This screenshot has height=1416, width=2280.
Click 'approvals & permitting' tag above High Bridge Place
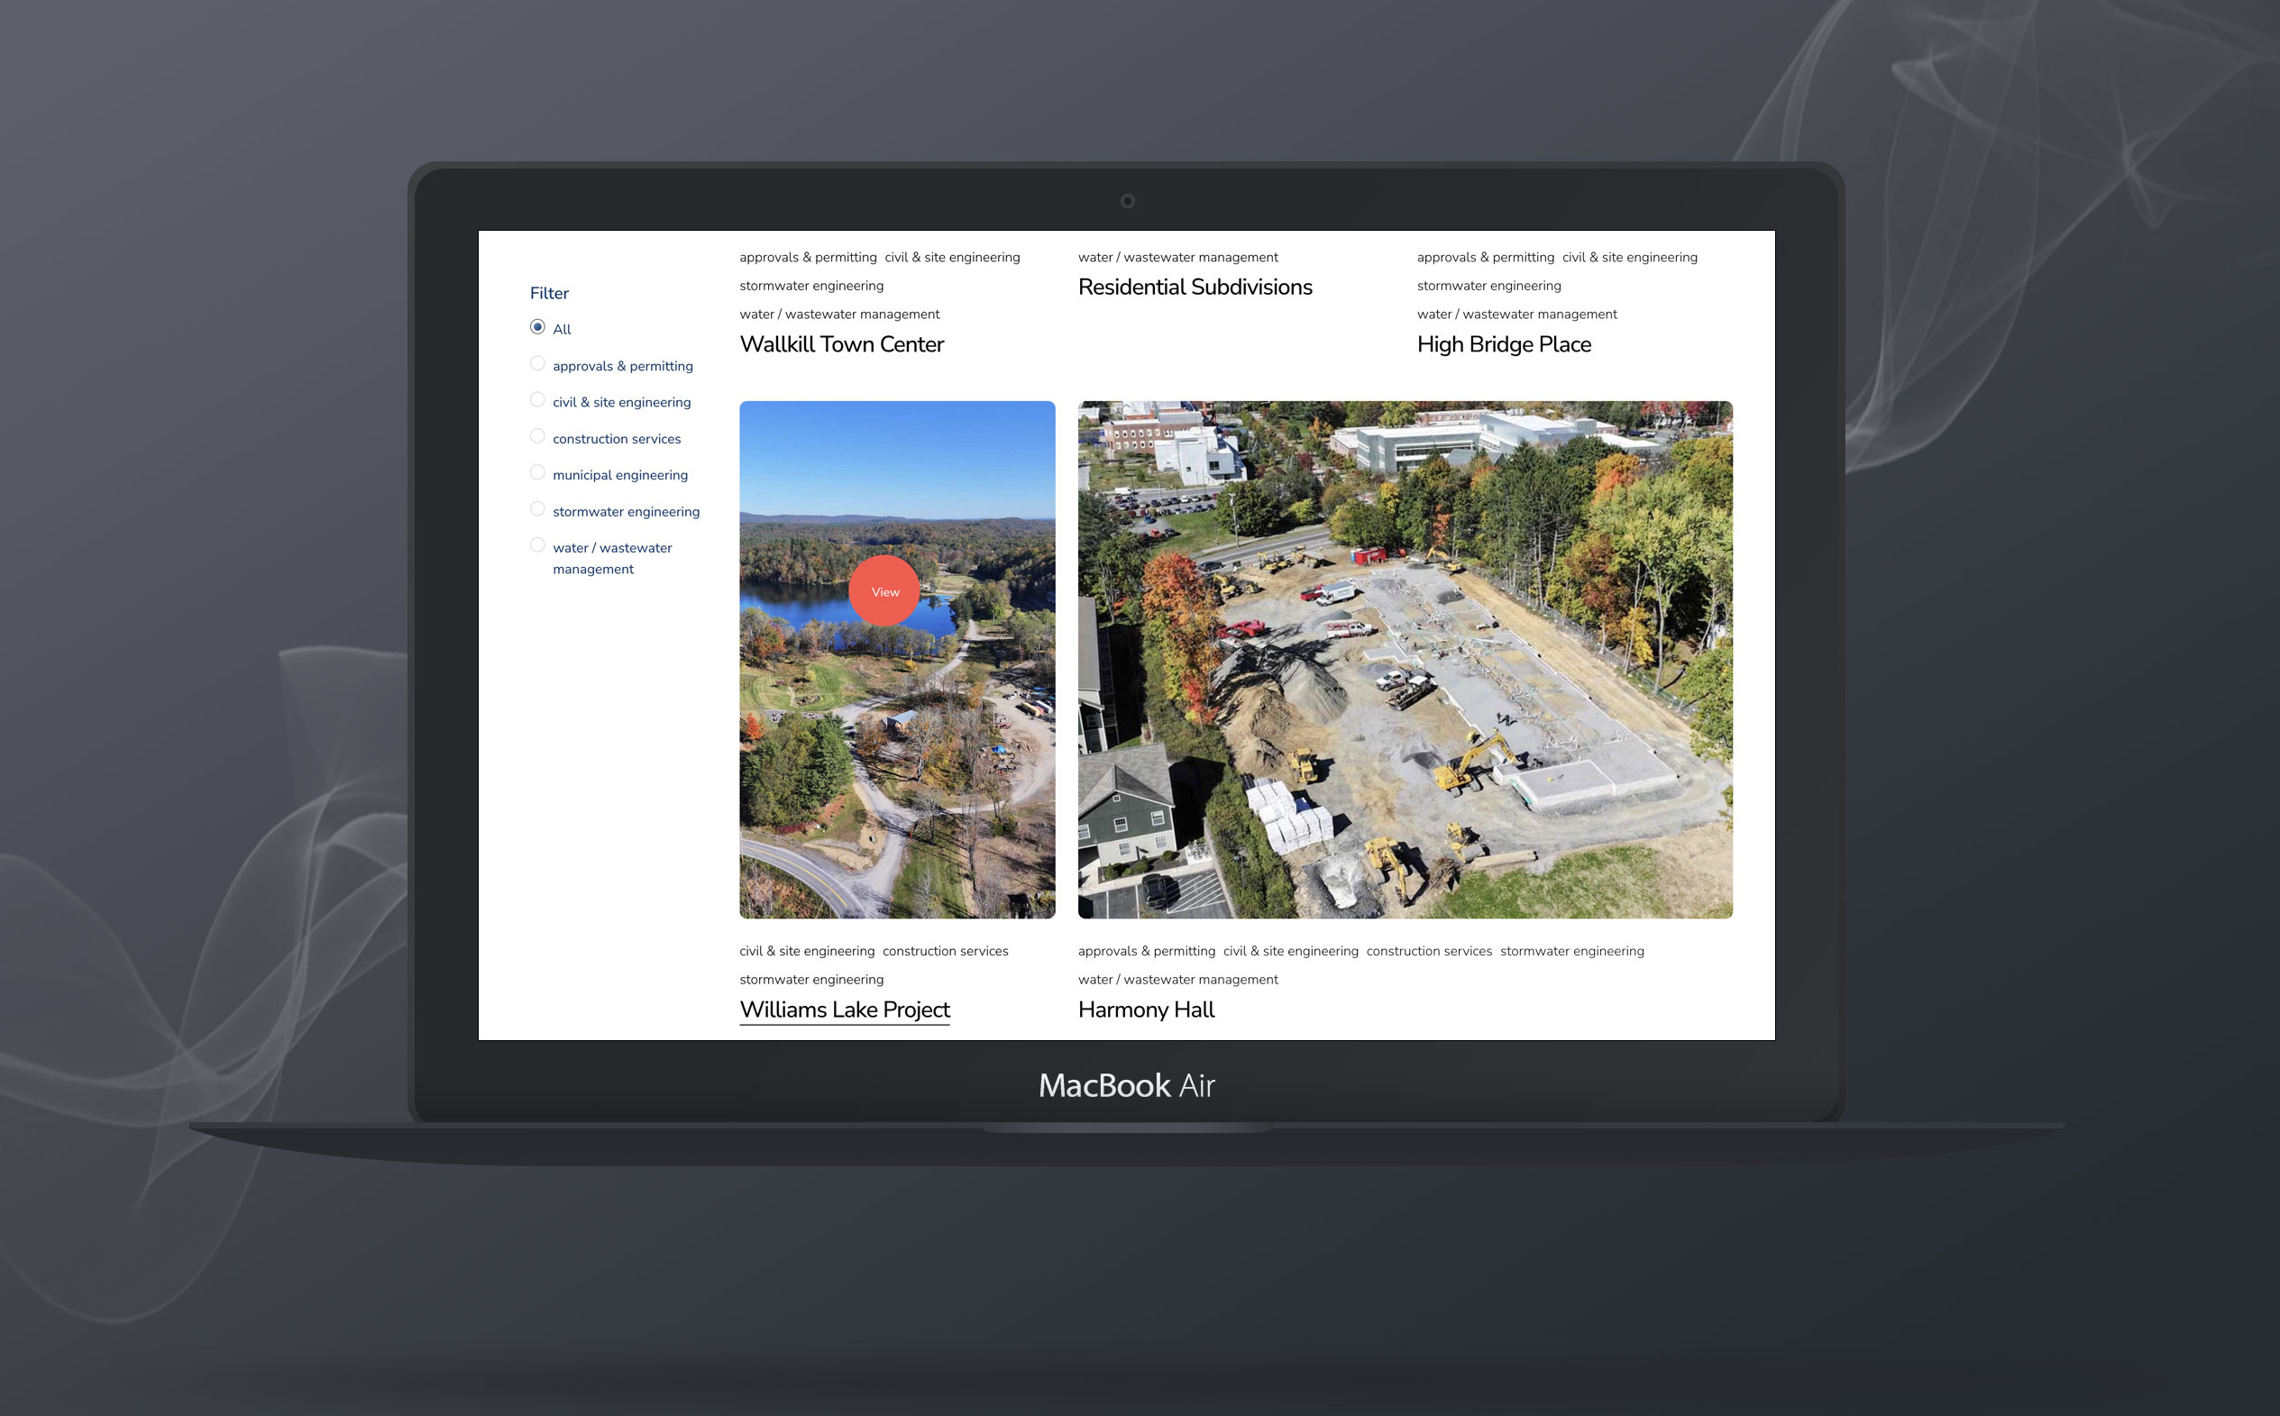1486,258
